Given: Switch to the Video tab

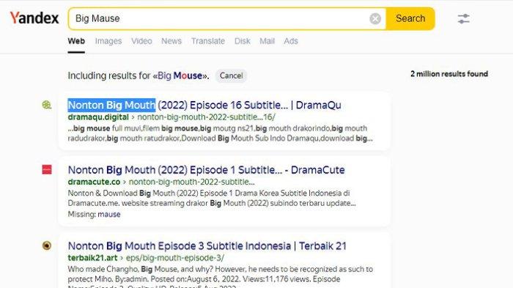Looking at the screenshot, I should point(141,41).
